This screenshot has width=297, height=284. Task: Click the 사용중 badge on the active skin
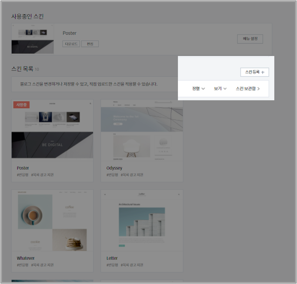(x=21, y=105)
